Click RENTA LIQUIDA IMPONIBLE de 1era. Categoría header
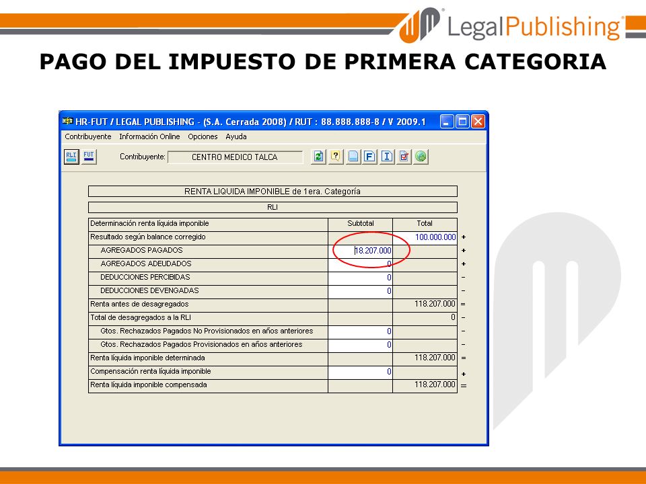 click(273, 192)
